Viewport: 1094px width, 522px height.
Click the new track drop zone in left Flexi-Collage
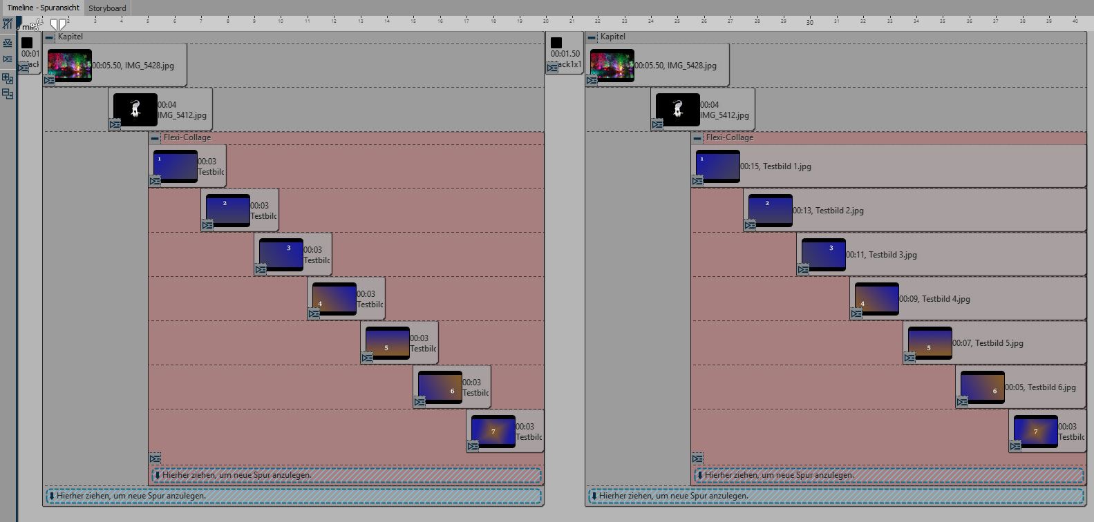coord(346,475)
